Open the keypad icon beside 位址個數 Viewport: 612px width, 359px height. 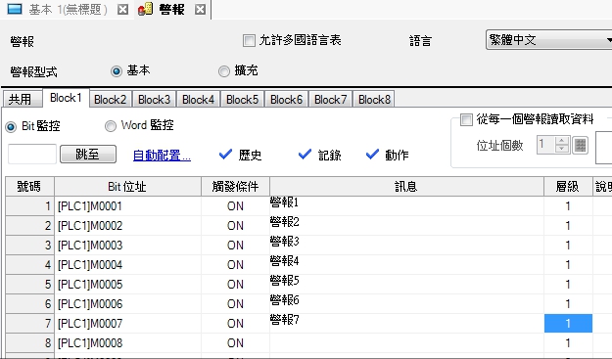click(x=580, y=145)
